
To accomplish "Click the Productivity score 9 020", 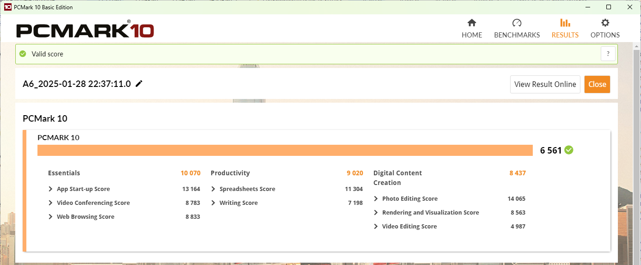I will 355,173.
